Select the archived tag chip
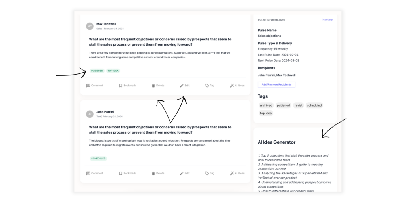 pyautogui.click(x=266, y=105)
